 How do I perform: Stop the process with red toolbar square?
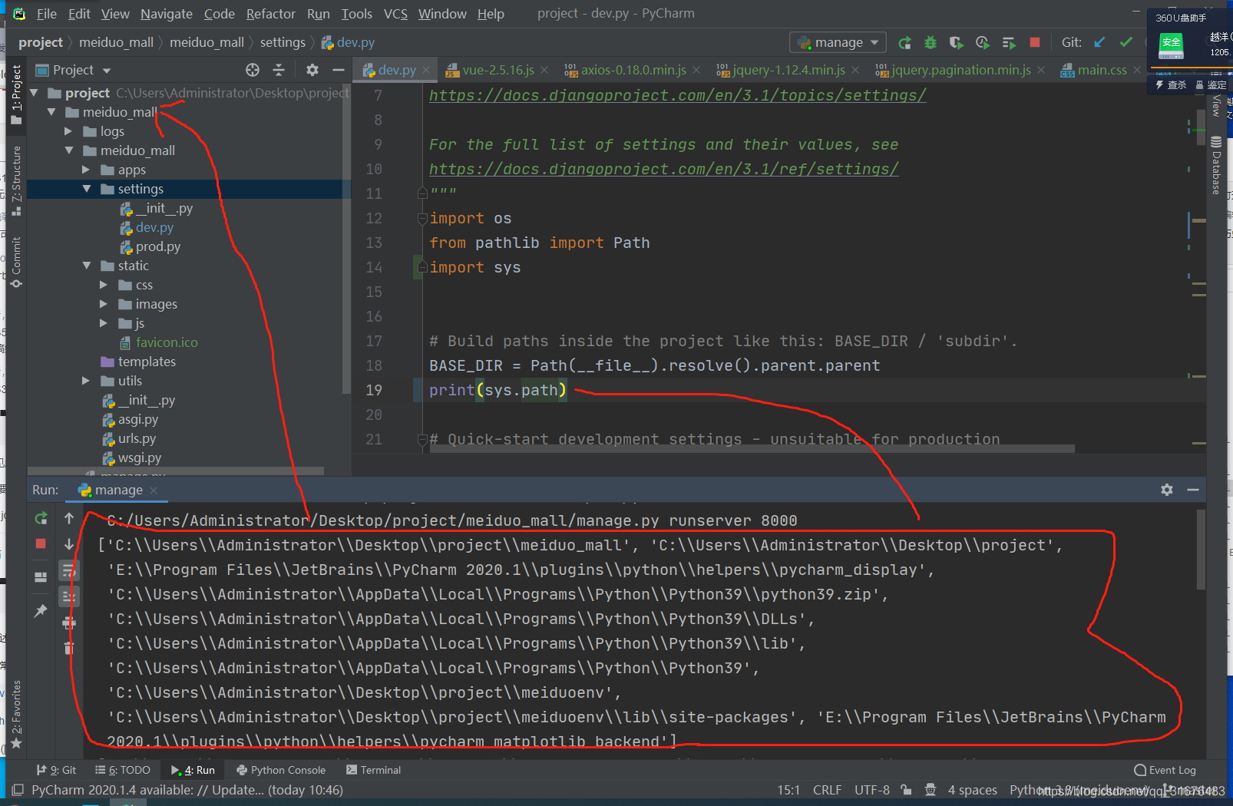1035,43
